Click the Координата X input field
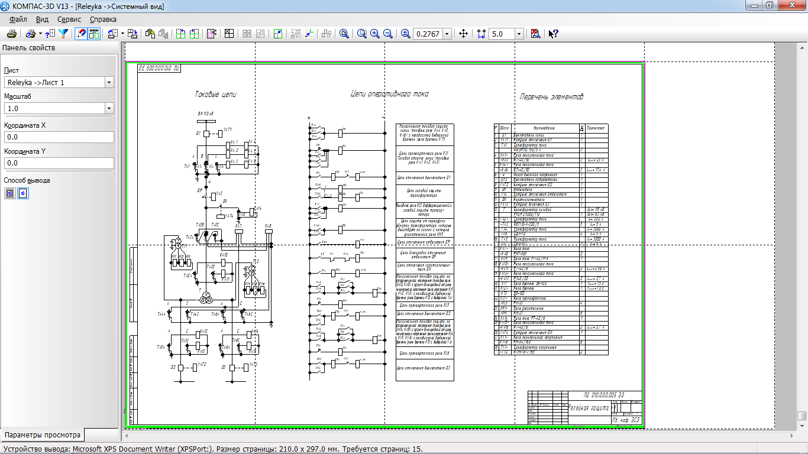This screenshot has width=808, height=454. pos(59,137)
